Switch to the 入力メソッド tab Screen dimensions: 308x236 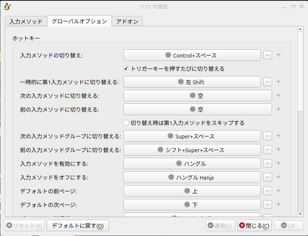[x=26, y=21]
